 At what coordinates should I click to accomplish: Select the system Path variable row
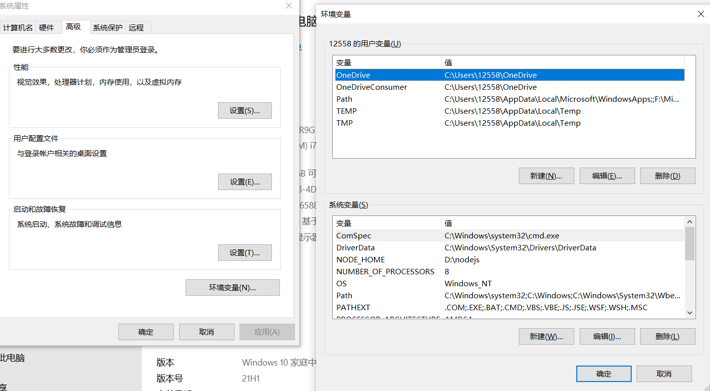click(509, 296)
